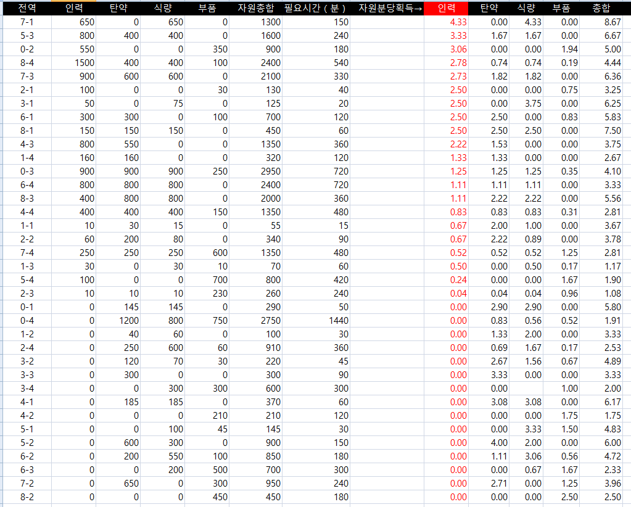This screenshot has width=631, height=507.
Task: Select the row label 4-4
Action: (27, 212)
